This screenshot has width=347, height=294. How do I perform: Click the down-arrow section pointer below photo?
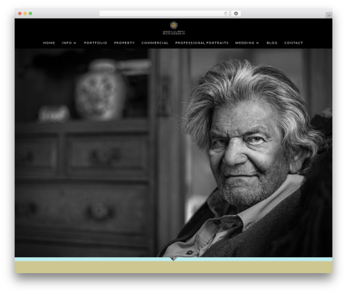(173, 259)
